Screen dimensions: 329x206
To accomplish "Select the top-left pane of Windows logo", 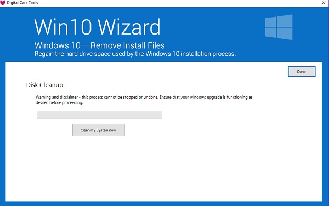I will point(271,22).
